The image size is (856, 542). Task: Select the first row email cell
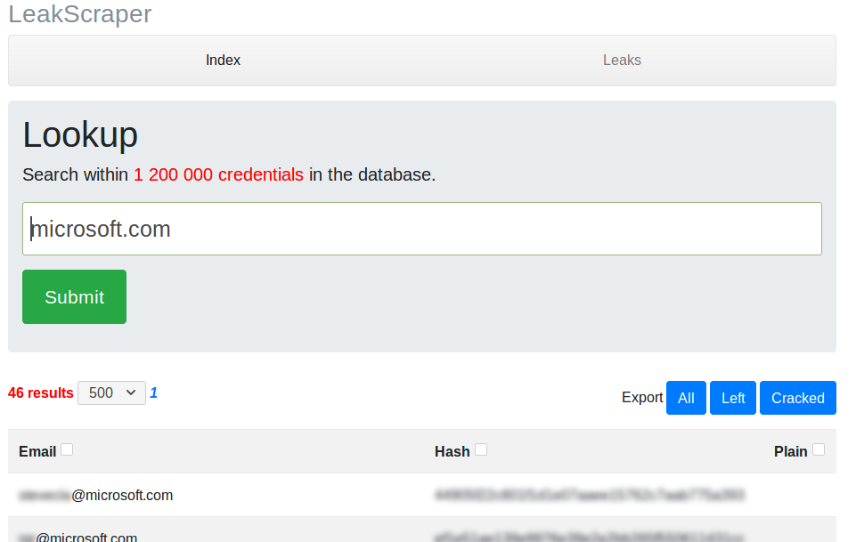point(96,495)
